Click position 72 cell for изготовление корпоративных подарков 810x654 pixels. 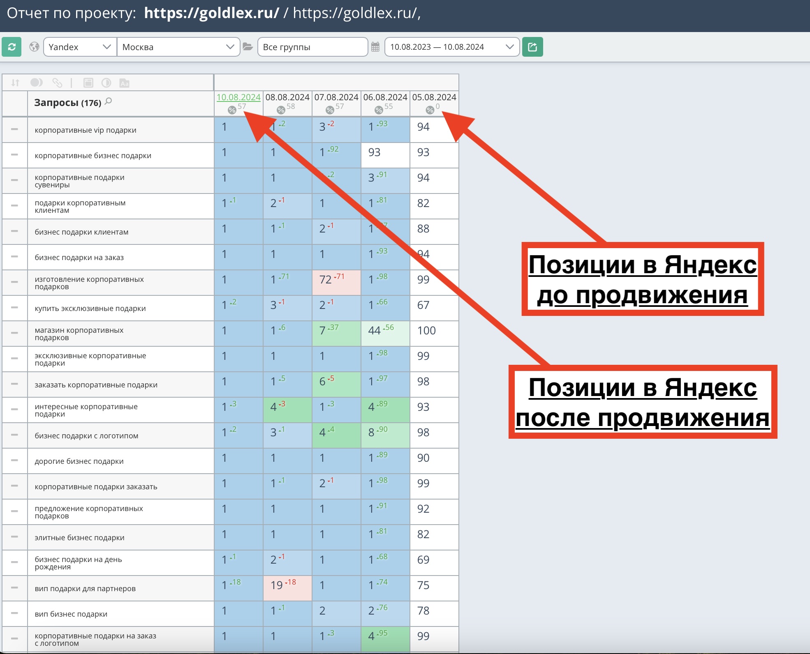tap(336, 283)
